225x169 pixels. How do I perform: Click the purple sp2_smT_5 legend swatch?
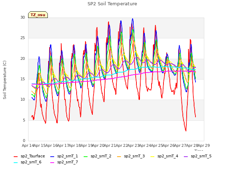point(186,156)
